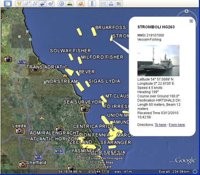Click the BRUARFOSS ship label
This screenshot has height=175, width=200.
click(111, 27)
